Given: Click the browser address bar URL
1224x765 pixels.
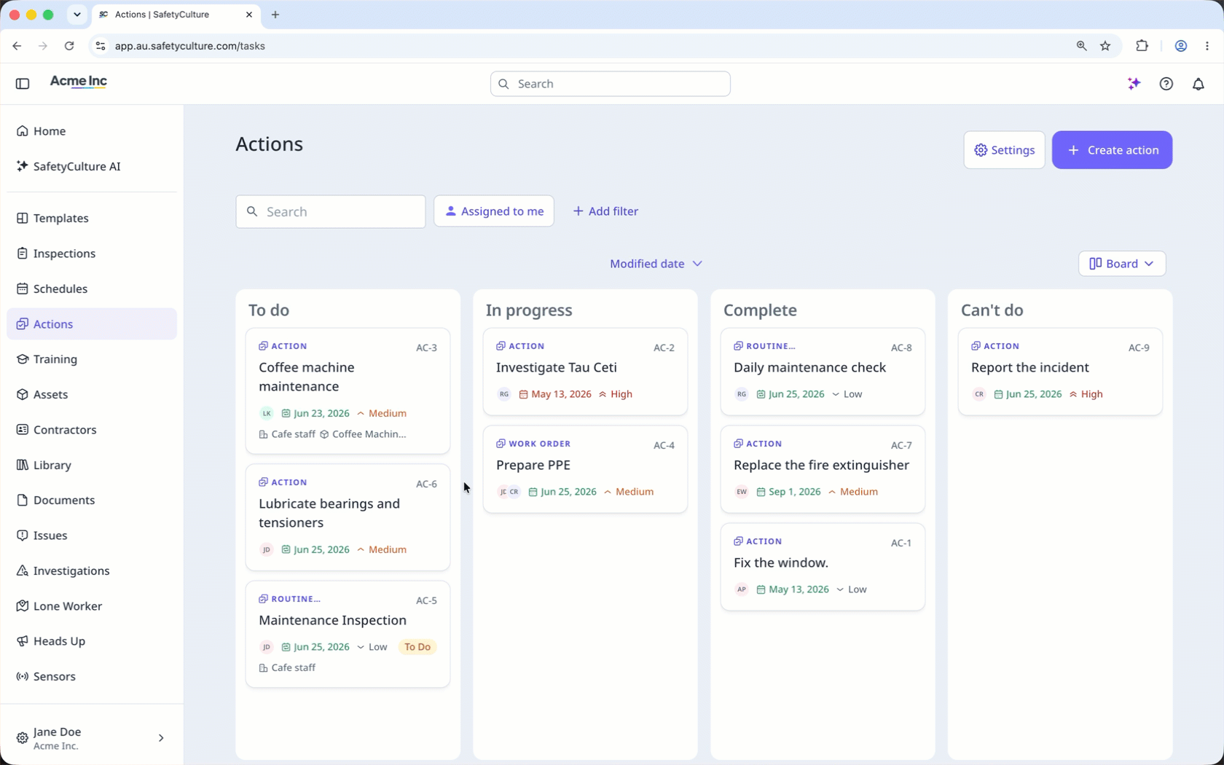Looking at the screenshot, I should point(190,46).
